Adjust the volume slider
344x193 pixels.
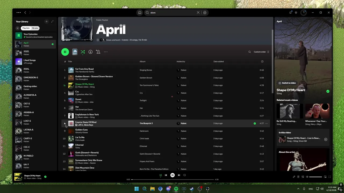[x=316, y=177]
